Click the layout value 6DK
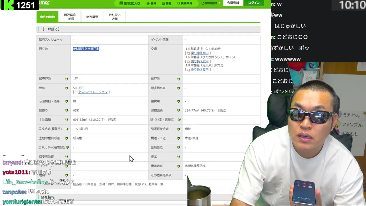 [76, 110]
